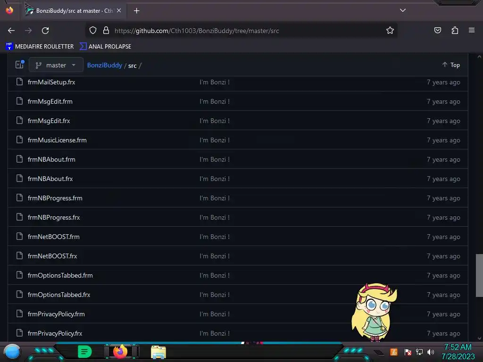Open file frmNBProgress.frx
This screenshot has height=362, width=483.
(54, 218)
